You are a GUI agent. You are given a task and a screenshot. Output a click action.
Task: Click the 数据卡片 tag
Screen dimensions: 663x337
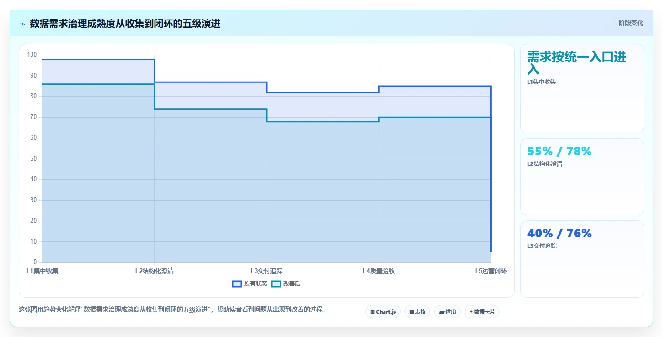click(482, 312)
